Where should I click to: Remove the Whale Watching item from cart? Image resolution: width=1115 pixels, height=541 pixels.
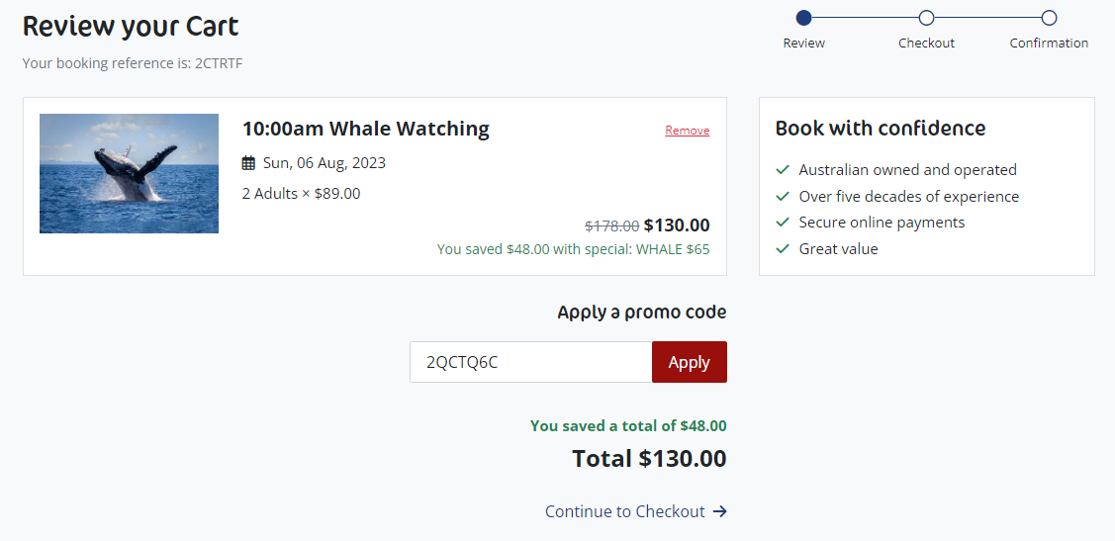pyautogui.click(x=687, y=131)
